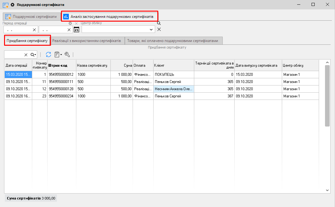Expand the Центр обліку dropdown
335x207 pixels.
152,29
